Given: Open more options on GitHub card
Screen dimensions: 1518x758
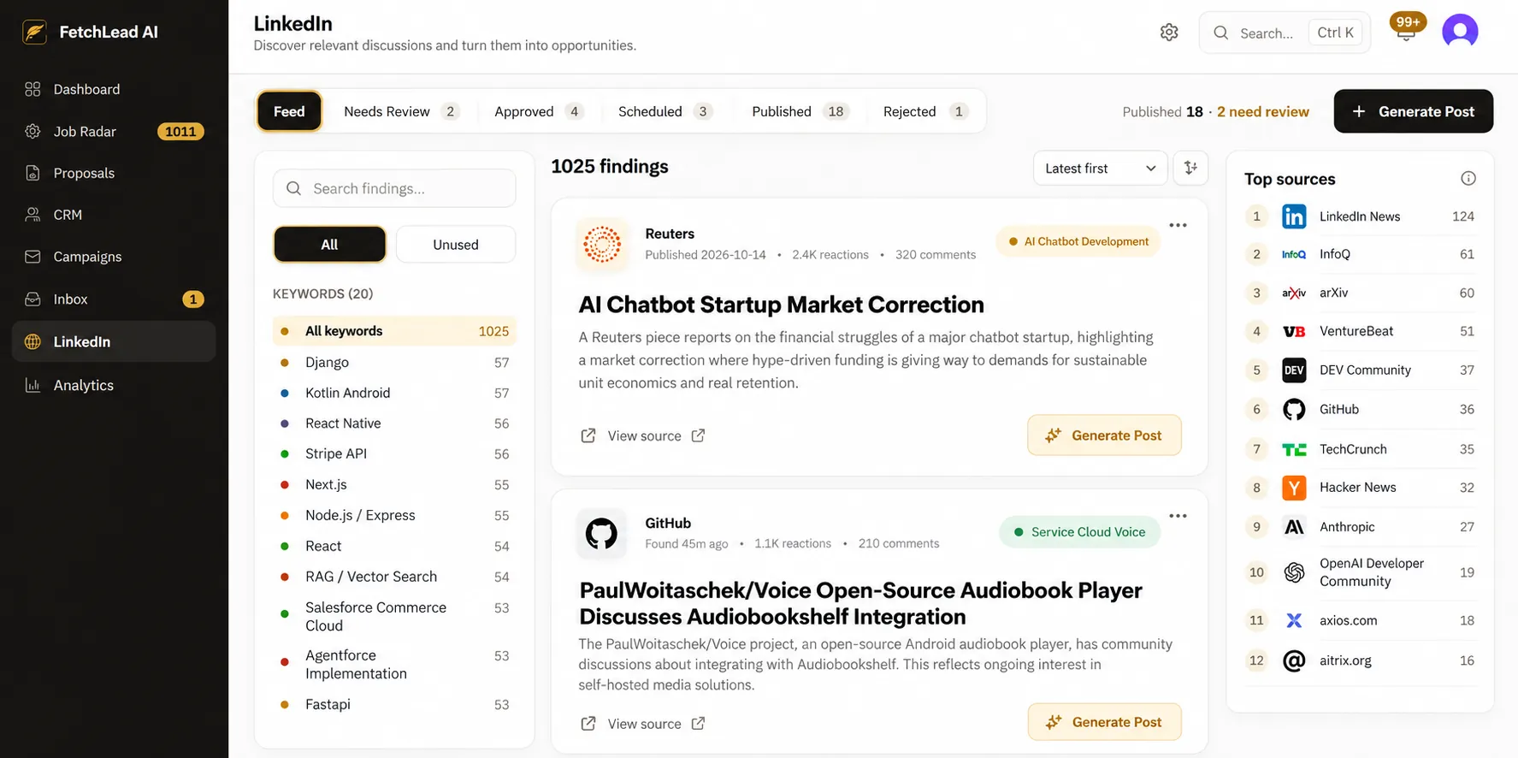Looking at the screenshot, I should 1178,516.
